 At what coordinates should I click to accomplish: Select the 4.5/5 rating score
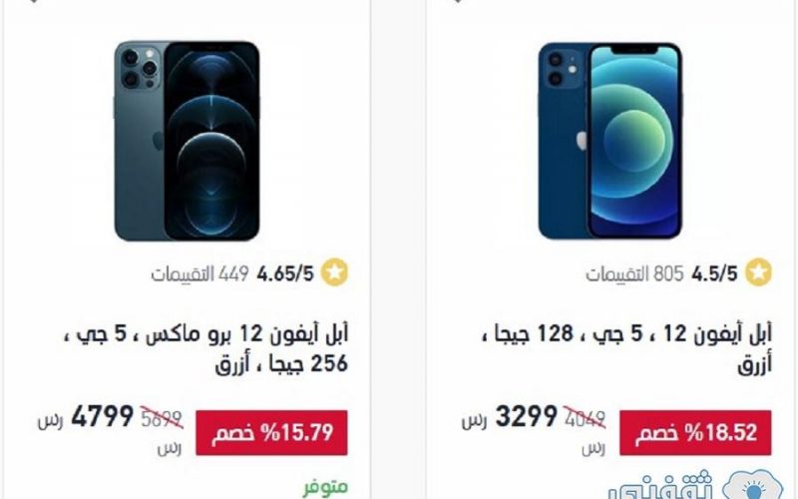714,273
